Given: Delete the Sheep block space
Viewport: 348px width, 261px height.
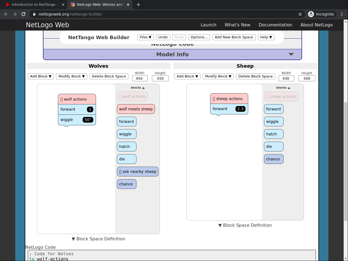Looking at the screenshot, I should (256, 76).
